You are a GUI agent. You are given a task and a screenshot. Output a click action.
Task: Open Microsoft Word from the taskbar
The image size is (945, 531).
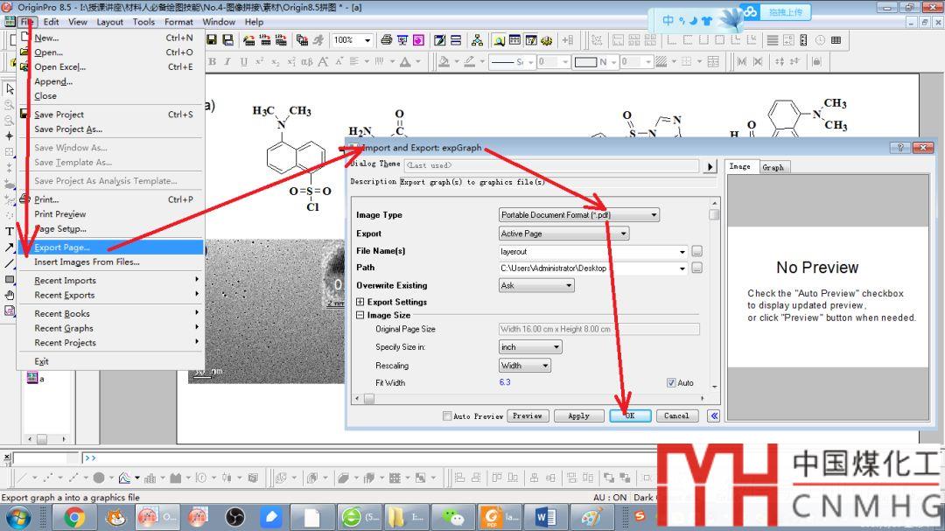(x=545, y=517)
